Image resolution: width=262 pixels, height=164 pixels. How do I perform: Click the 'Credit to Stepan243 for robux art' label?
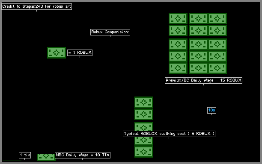pyautogui.click(x=37, y=6)
